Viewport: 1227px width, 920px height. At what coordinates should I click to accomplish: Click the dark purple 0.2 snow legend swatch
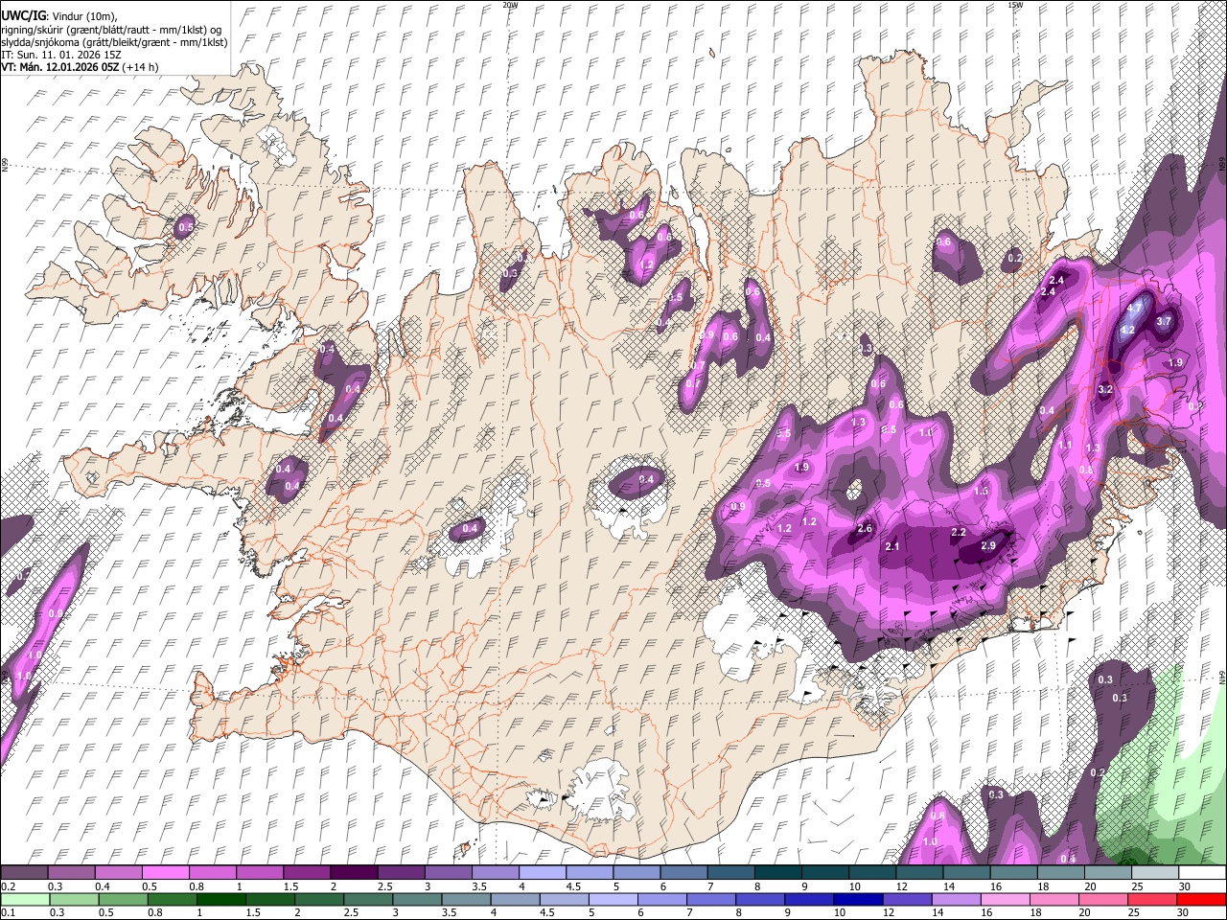pos(24,872)
